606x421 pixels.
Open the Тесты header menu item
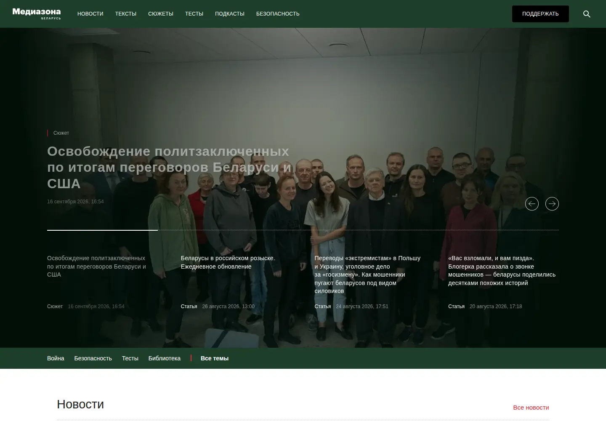194,14
